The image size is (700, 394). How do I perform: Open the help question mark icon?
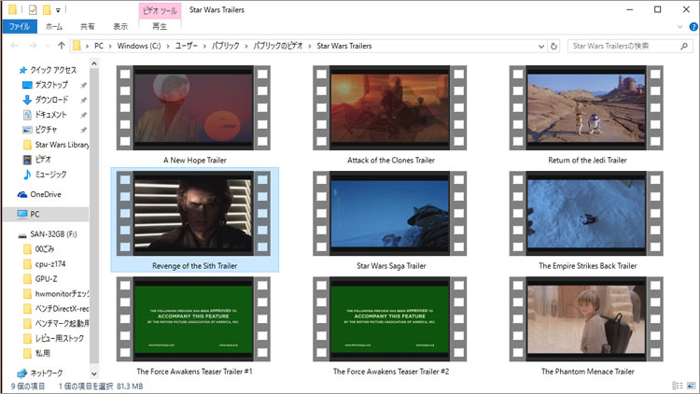tap(690, 27)
